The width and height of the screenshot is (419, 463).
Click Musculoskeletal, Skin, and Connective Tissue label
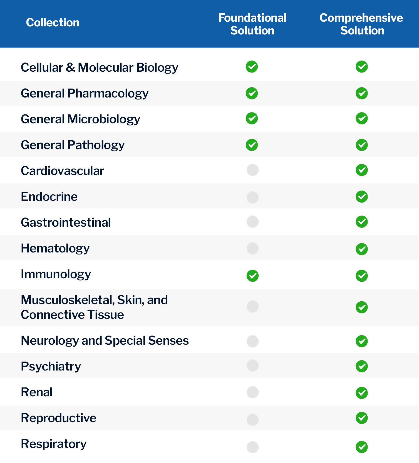coord(94,307)
